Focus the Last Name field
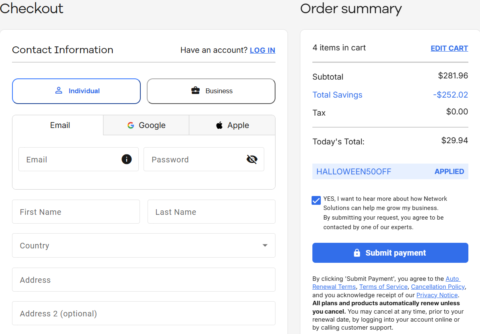480x334 pixels. 211,212
